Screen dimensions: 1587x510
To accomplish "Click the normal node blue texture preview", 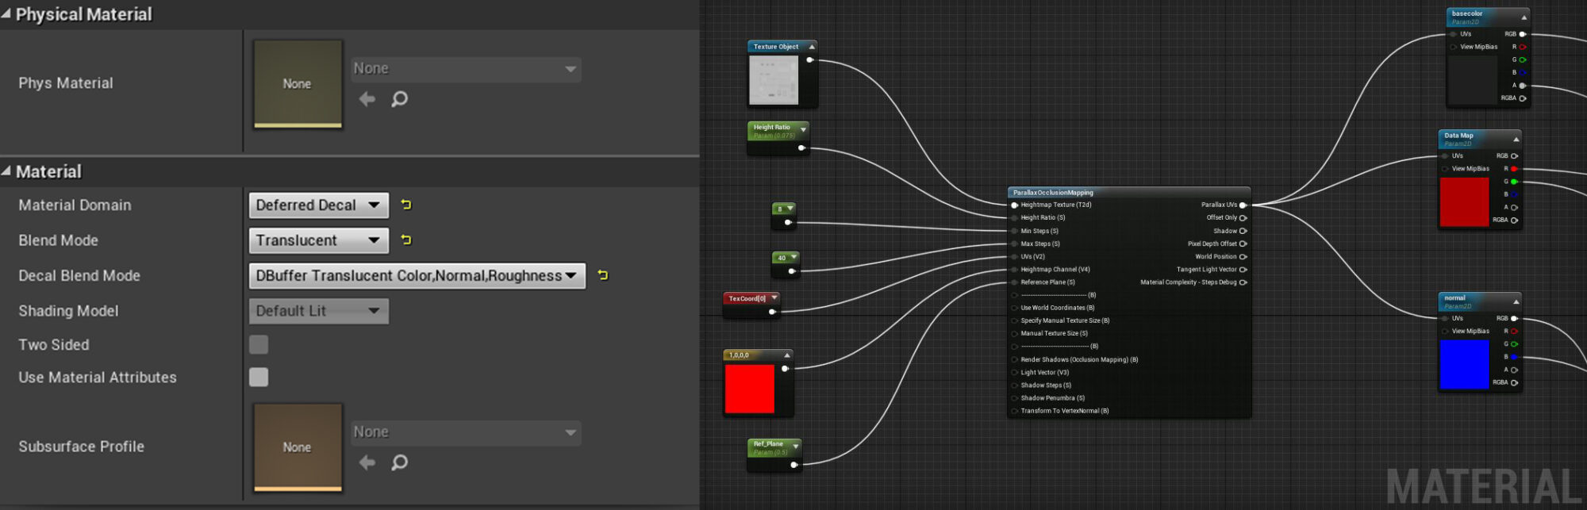I will (1464, 365).
